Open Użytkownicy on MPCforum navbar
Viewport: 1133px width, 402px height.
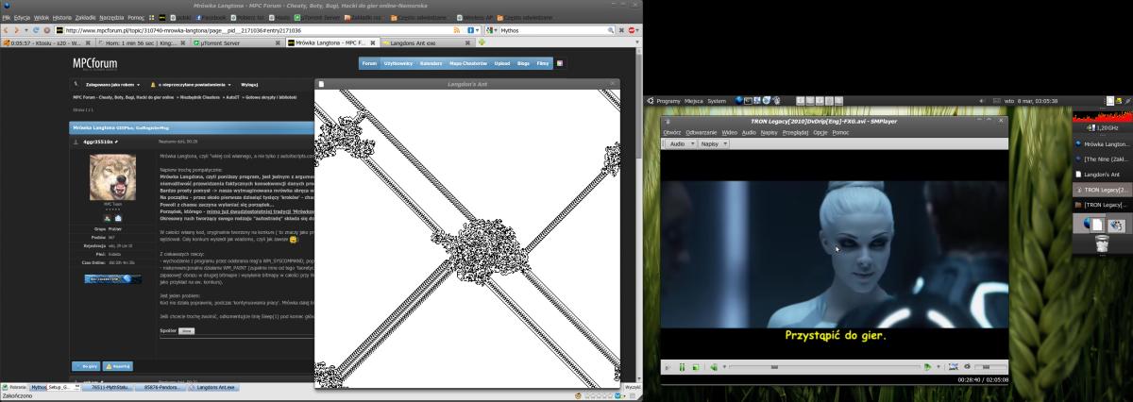tap(397, 63)
